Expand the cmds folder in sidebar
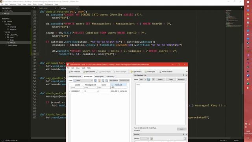This screenshot has height=142, width=252. coord(6,37)
